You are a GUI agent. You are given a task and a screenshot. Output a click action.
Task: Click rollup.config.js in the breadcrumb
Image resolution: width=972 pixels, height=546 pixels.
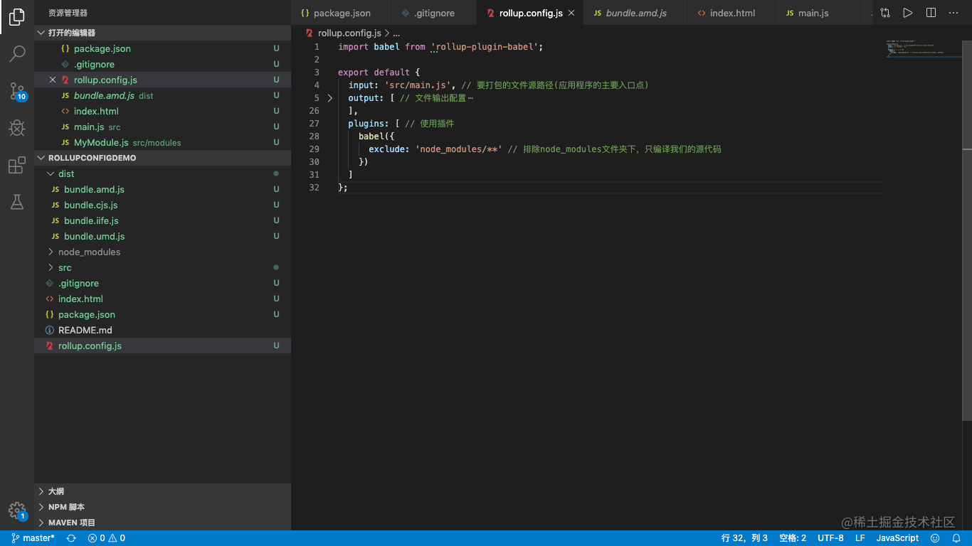pyautogui.click(x=349, y=33)
